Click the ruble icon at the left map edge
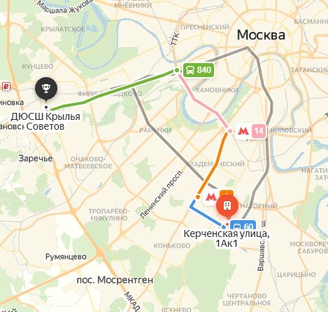The image size is (328, 312). point(6,87)
